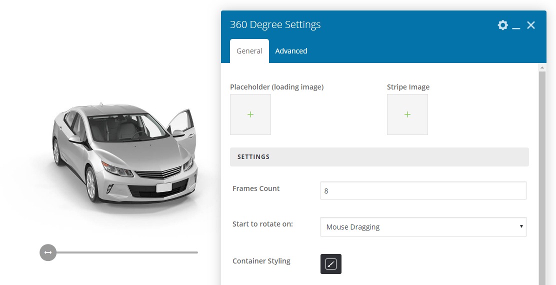
Task: Click the Frames Count label
Action: (256, 188)
